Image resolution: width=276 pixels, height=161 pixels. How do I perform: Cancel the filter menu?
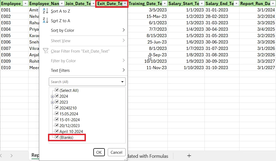pyautogui.click(x=116, y=152)
